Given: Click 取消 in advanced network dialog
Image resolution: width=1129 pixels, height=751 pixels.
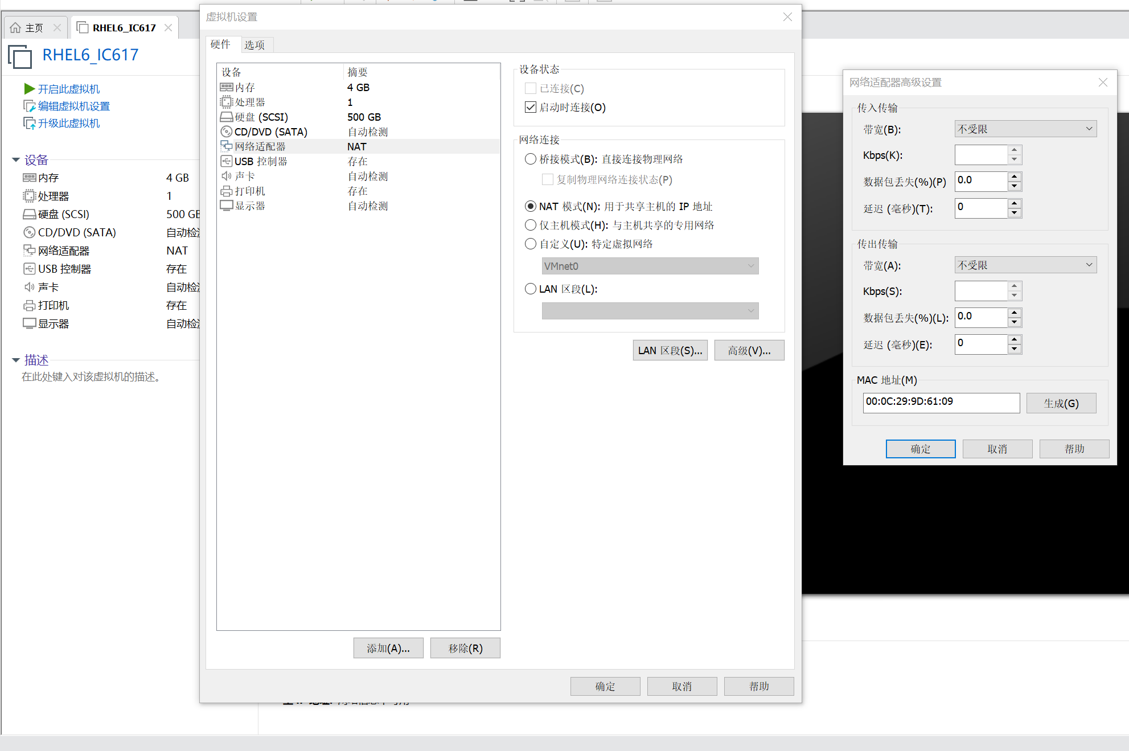Looking at the screenshot, I should click(x=997, y=449).
